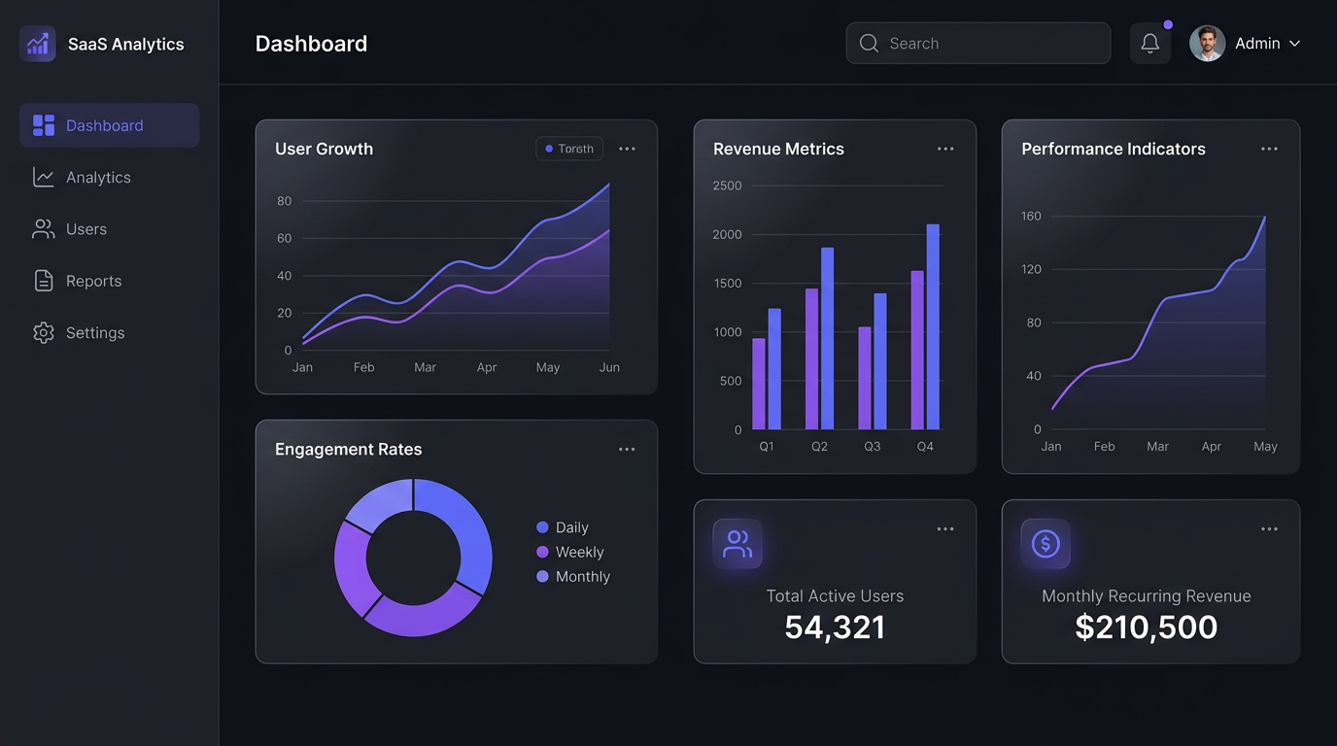Focus the Search input field
This screenshot has height=746, width=1337.
[x=978, y=44]
